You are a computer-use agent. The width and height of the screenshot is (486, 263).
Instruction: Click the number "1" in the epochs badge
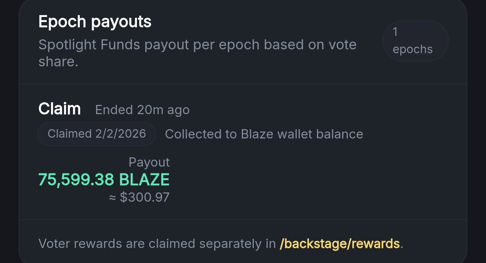point(395,32)
